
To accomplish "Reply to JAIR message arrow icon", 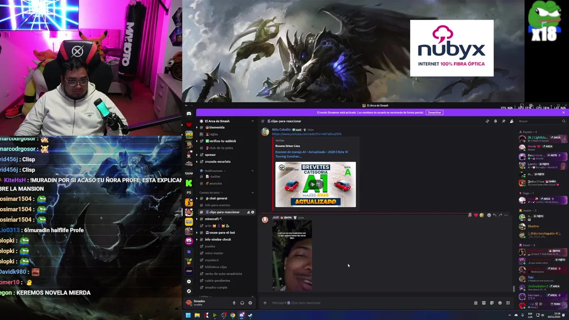I will pos(494,215).
